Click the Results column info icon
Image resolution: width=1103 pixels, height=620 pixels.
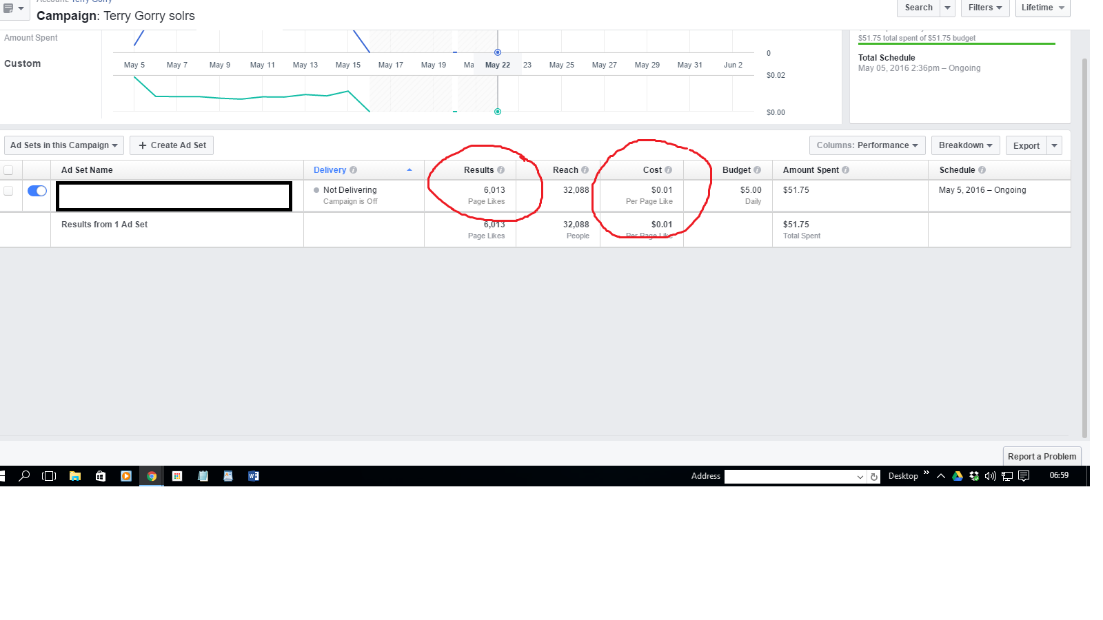[501, 170]
